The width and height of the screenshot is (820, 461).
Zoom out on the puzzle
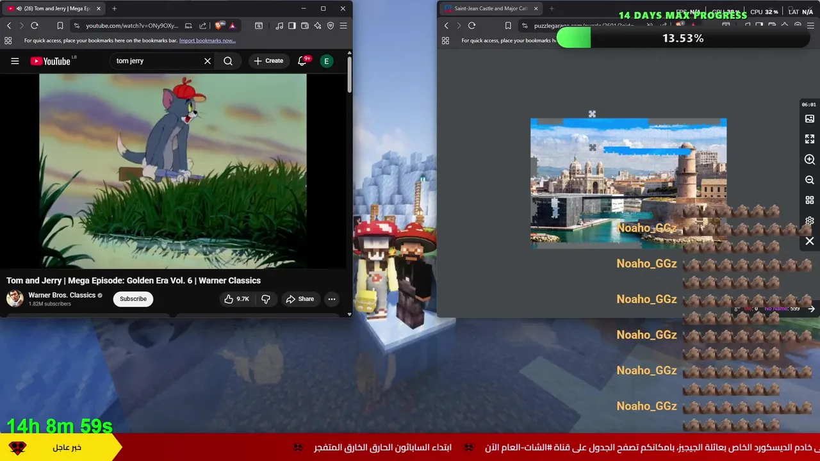[810, 180]
